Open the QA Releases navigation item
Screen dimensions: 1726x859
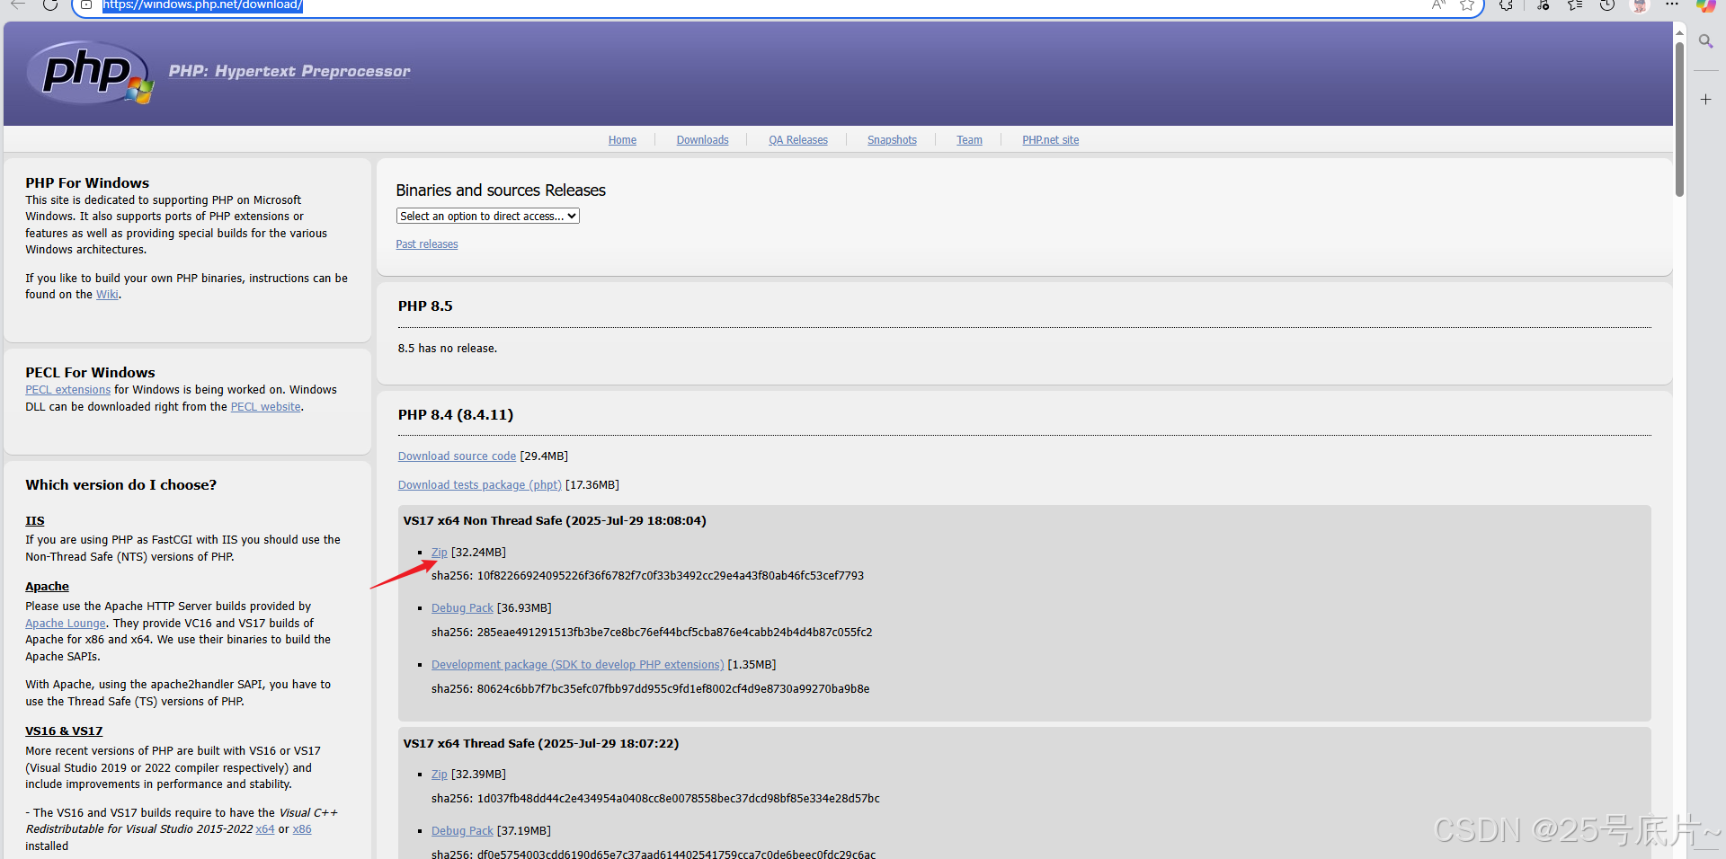798,140
